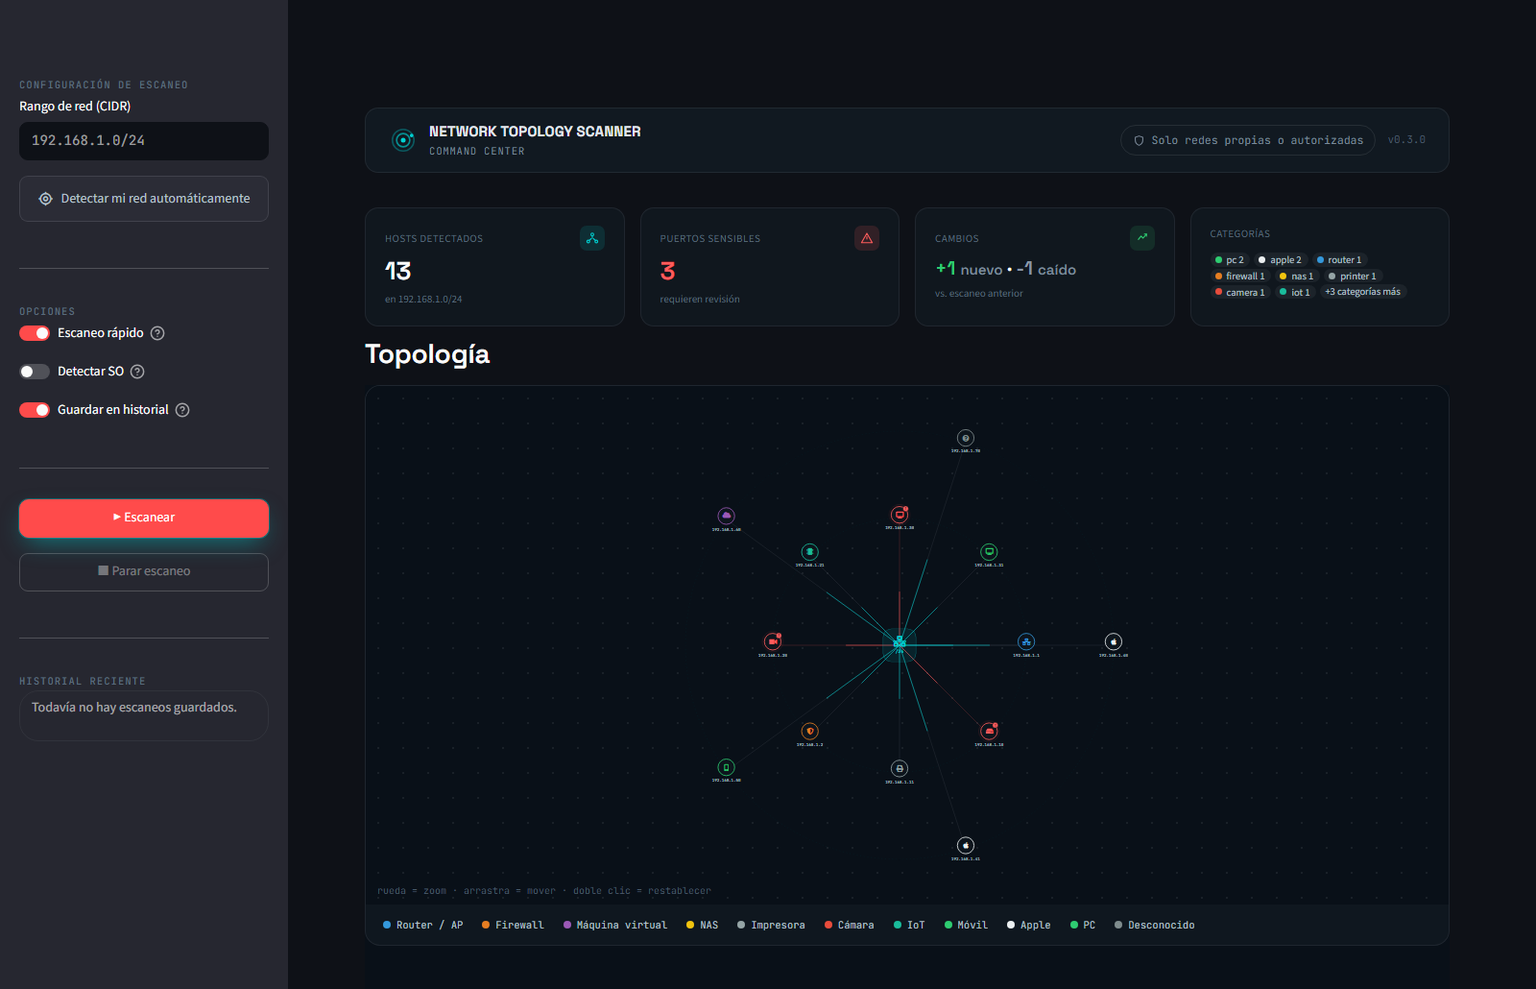Click help icon beside Escaneo rápido
The width and height of the screenshot is (1536, 989).
[157, 333]
